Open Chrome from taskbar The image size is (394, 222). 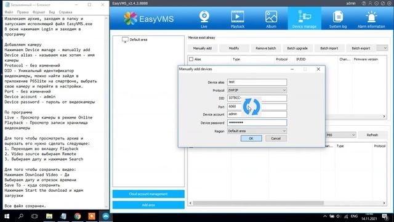click(78, 216)
